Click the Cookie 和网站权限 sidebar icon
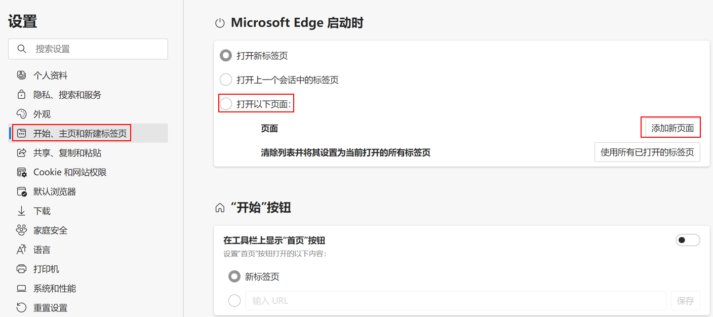 coord(21,172)
